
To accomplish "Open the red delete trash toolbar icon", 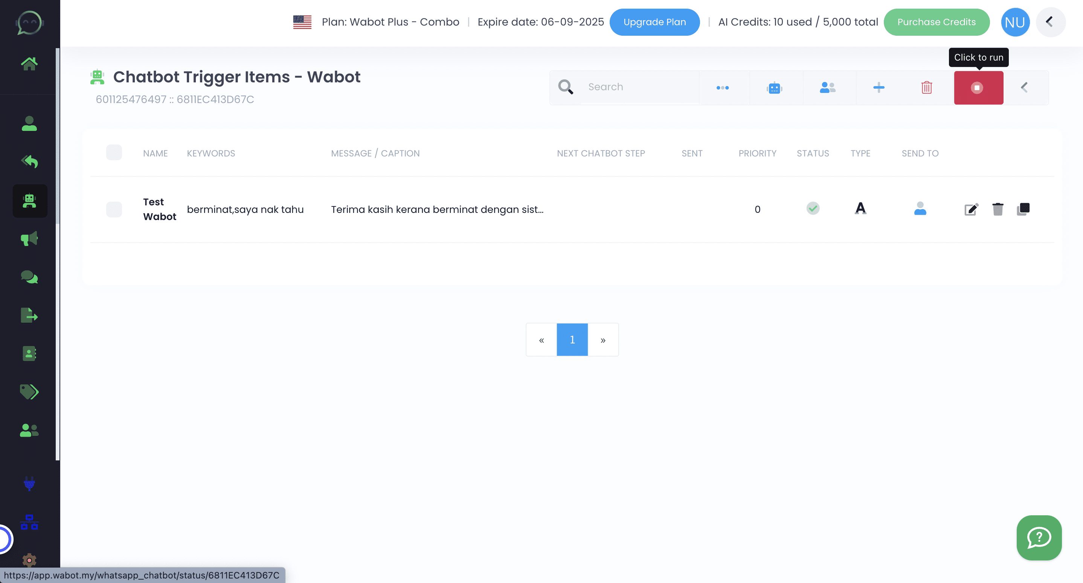I will pyautogui.click(x=927, y=87).
